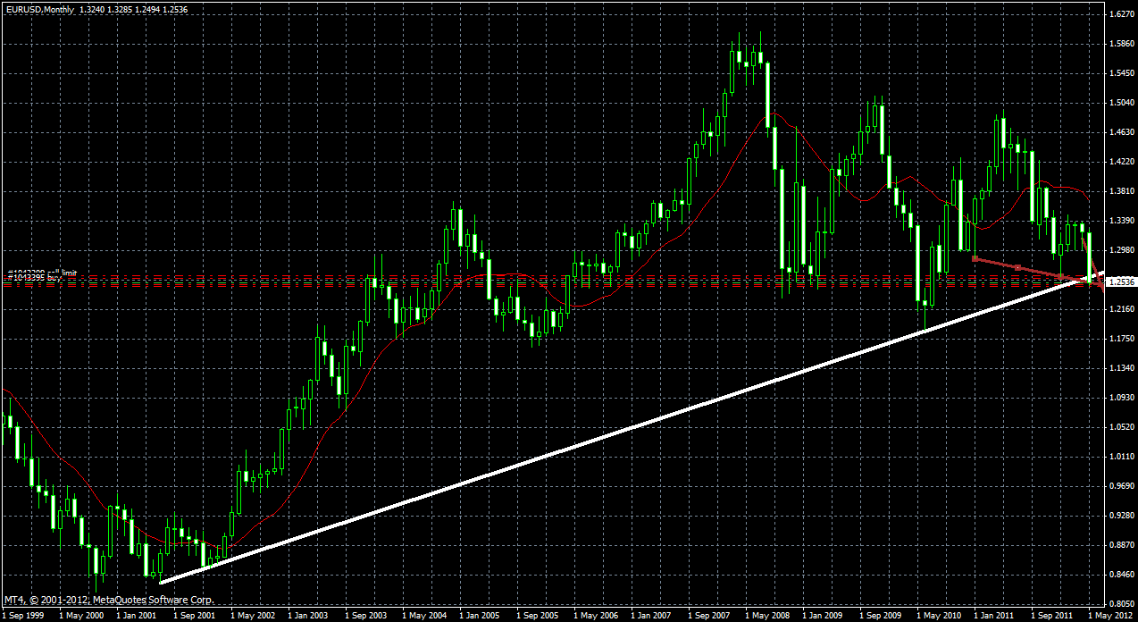The height and width of the screenshot is (622, 1138).
Task: Click the 0.8870 price axis label
Action: coord(1122,545)
